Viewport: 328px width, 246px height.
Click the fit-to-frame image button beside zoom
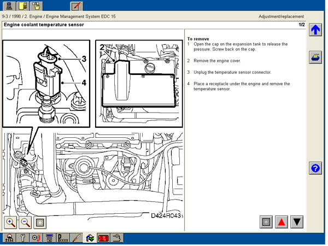coord(39,222)
